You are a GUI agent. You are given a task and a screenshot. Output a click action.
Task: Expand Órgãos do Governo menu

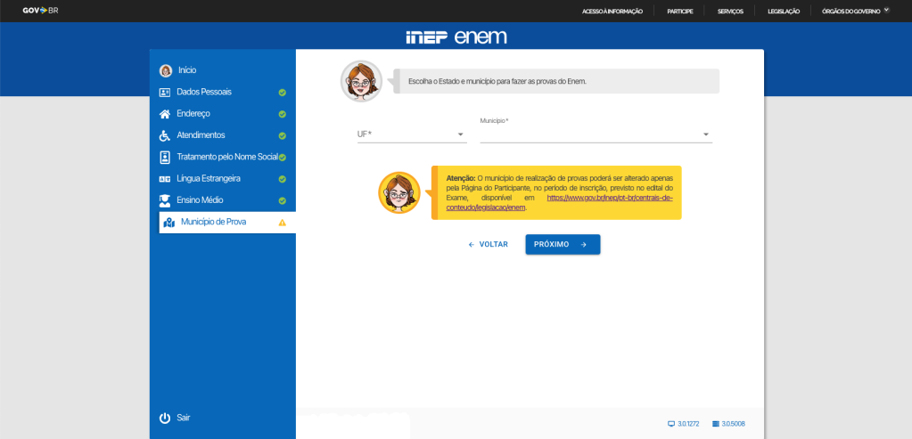tap(856, 11)
